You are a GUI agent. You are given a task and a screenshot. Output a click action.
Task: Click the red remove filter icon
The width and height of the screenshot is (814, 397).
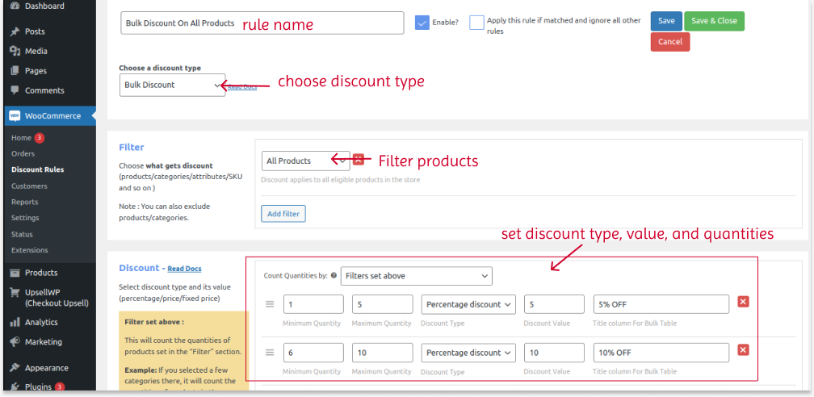(x=359, y=160)
